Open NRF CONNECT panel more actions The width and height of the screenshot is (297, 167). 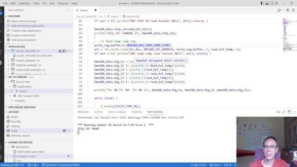[68, 10]
